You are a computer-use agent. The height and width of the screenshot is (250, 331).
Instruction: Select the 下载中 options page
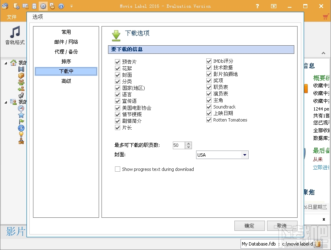(x=66, y=71)
